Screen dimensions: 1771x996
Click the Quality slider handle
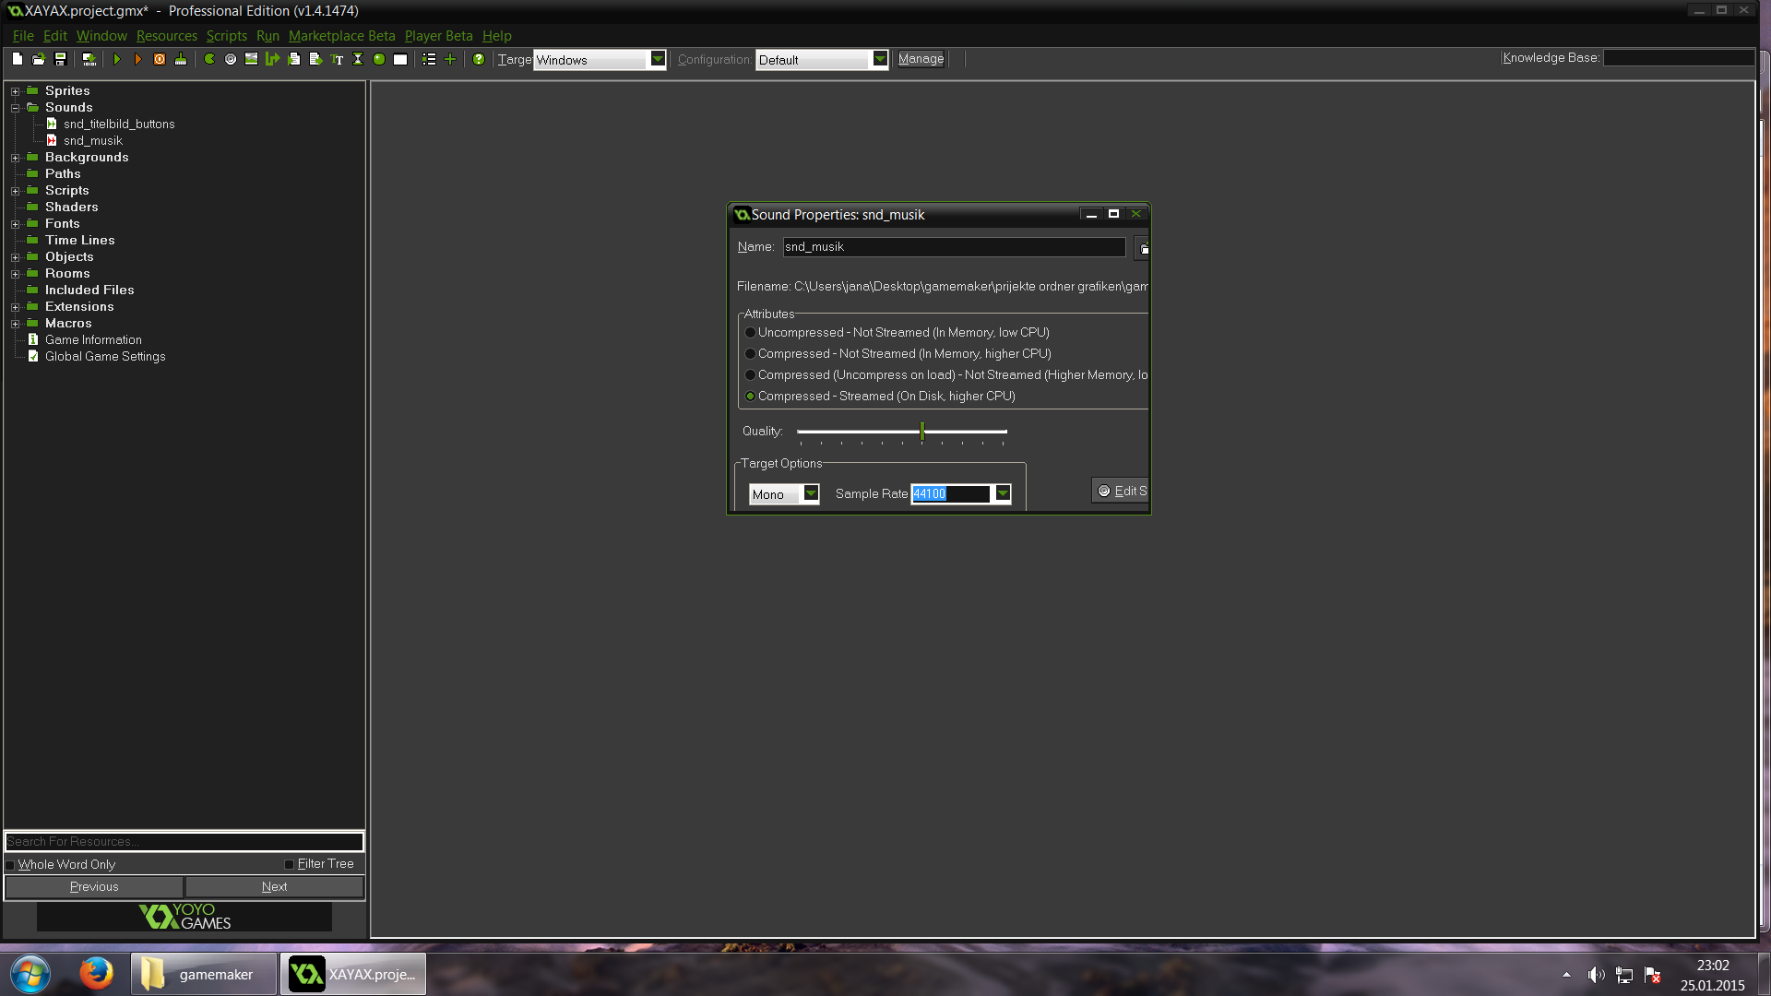tap(921, 431)
